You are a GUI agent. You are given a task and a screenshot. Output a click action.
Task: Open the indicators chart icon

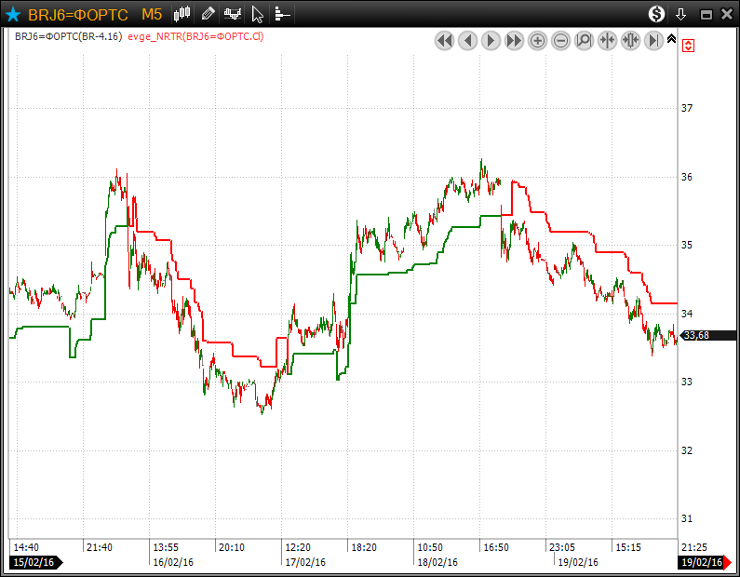[x=233, y=14]
